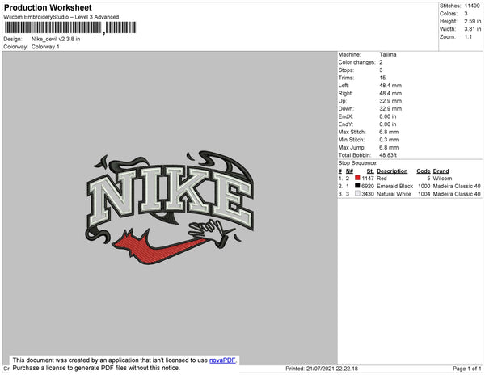Viewport: 485px width, 375px height.
Task: Select 'Wilcom EmbroideryStudio – Level 3 Advanced' text
Action: tap(61, 17)
